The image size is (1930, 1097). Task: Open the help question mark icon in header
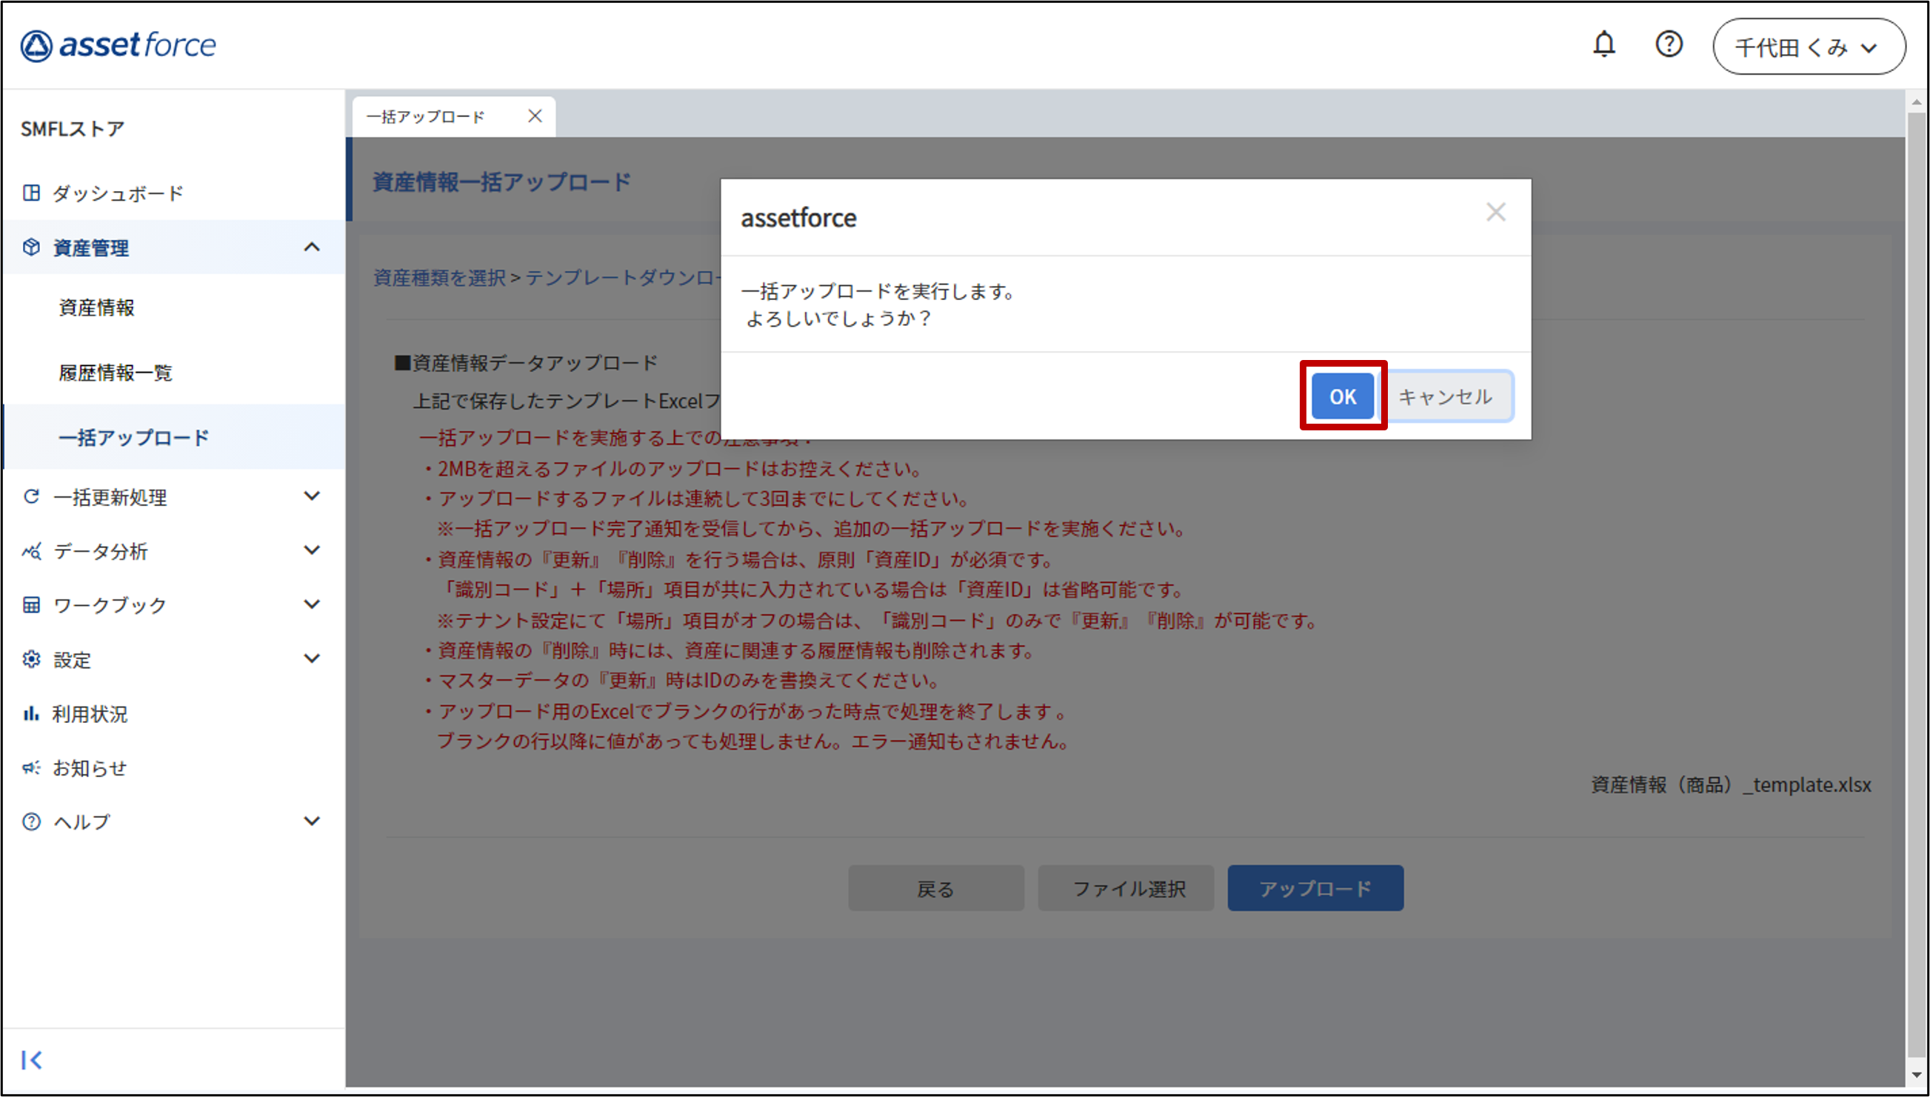1669,44
